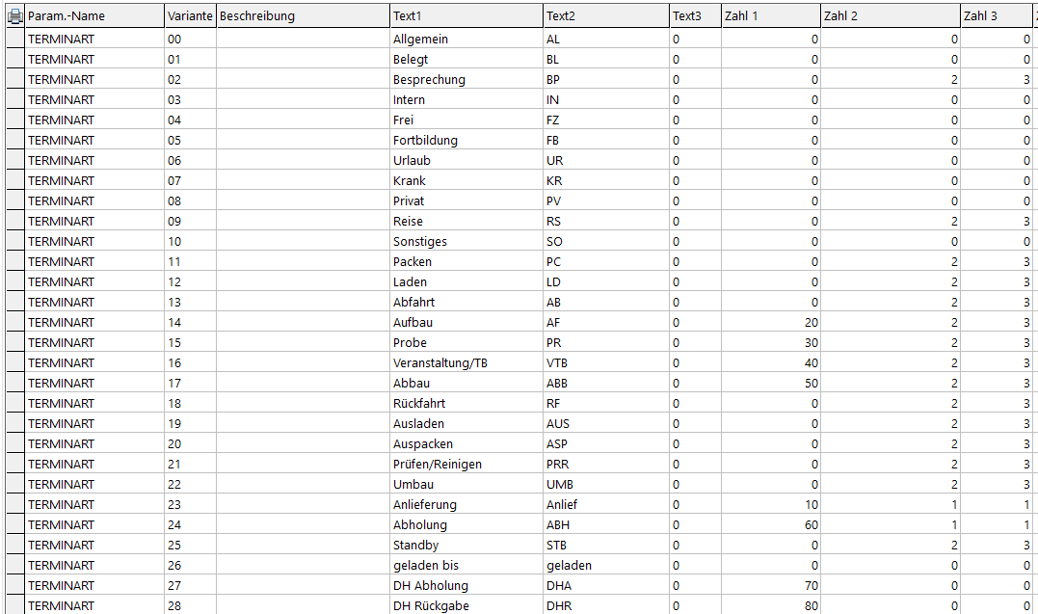
Task: Click the Zahl 2 column header
Action: tap(891, 15)
